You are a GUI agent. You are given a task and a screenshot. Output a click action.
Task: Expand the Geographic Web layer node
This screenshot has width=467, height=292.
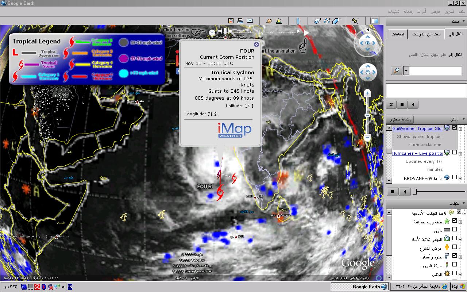460,222
